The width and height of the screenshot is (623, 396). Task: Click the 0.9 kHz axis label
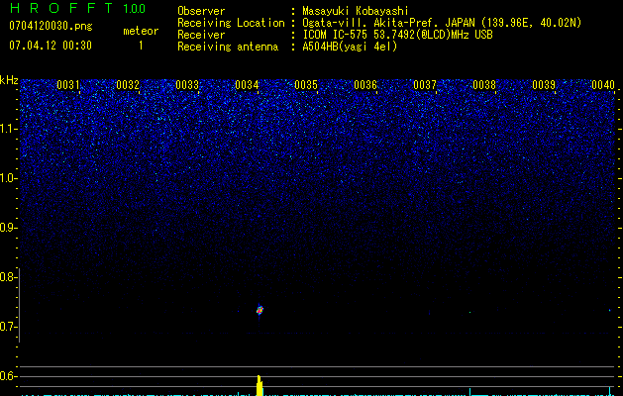[x=8, y=228]
